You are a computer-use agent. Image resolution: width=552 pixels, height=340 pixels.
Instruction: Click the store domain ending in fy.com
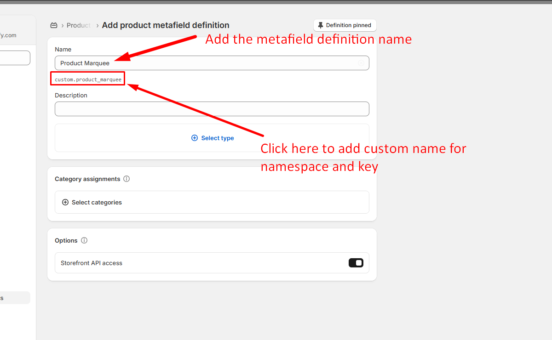(8, 35)
